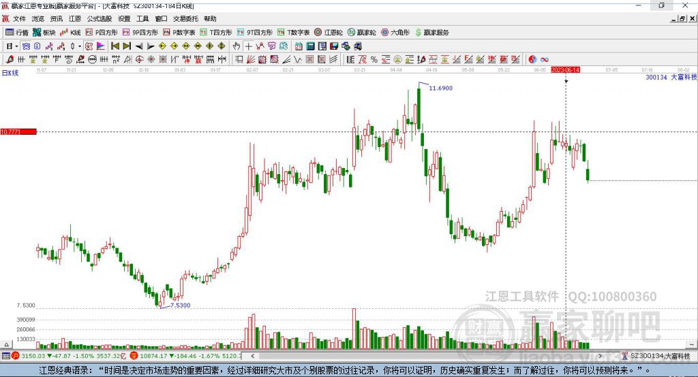698x377 pixels.
Task: Click the 行情 toolbar button
Action: pyautogui.click(x=17, y=33)
